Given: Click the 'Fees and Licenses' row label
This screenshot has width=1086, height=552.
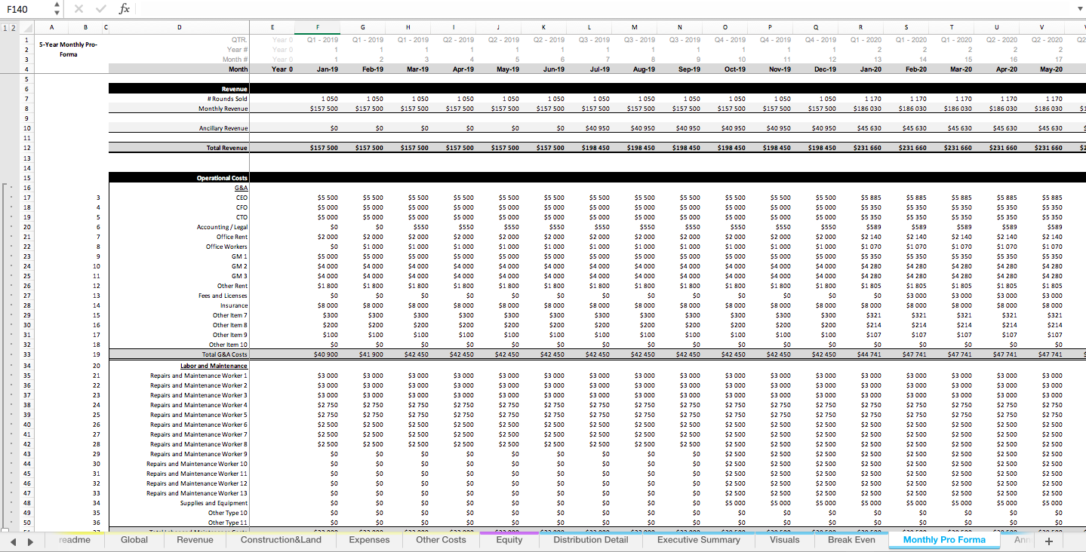Looking at the screenshot, I should tap(223, 296).
